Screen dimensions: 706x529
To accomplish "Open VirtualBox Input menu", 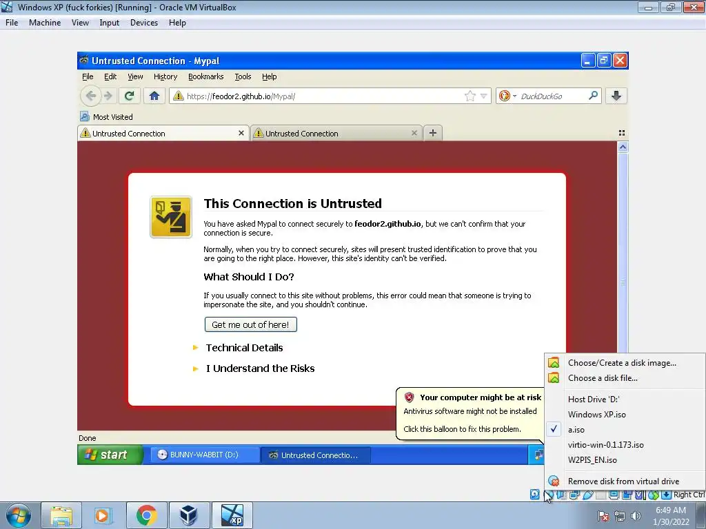I will pos(110,23).
